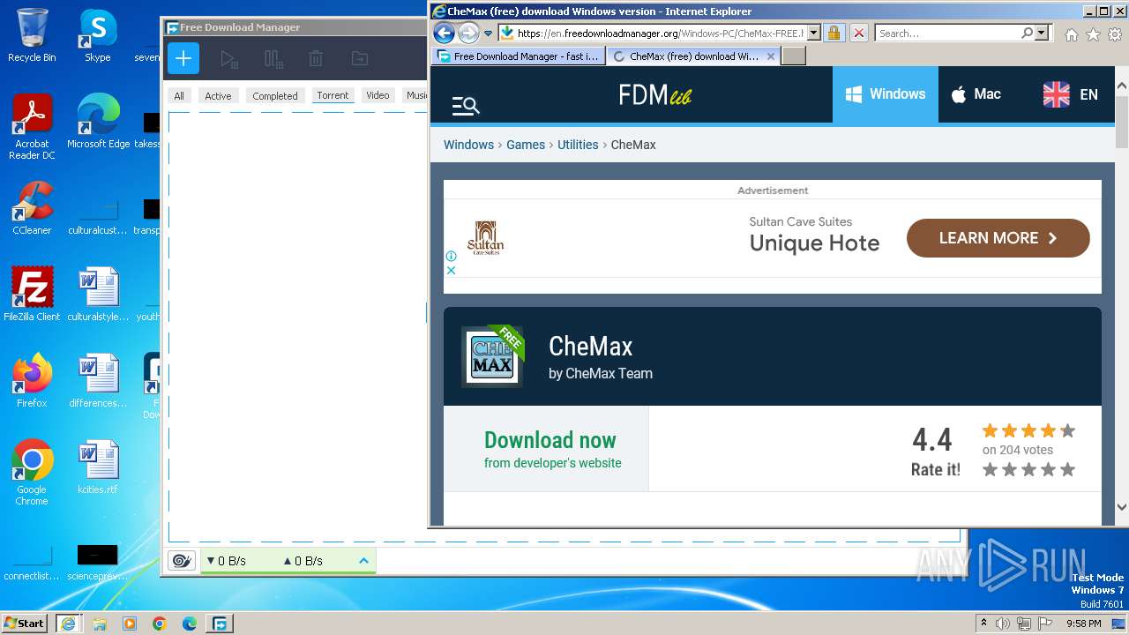This screenshot has height=635, width=1129.
Task: Open Google Chrome desktop shortcut
Action: pos(32,473)
